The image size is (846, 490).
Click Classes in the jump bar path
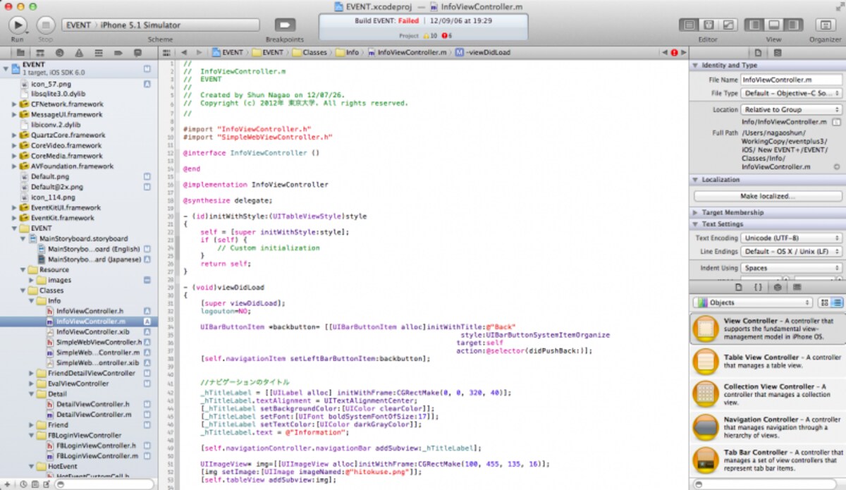coord(314,52)
